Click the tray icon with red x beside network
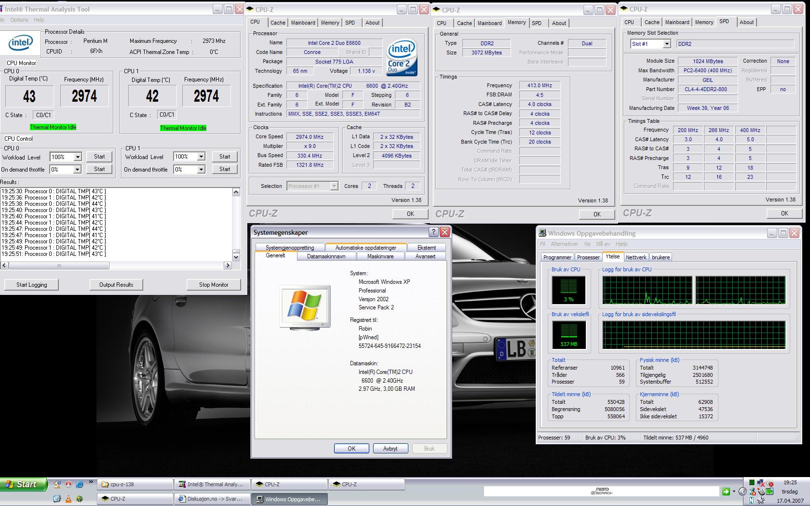This screenshot has width=810, height=506. tap(769, 483)
